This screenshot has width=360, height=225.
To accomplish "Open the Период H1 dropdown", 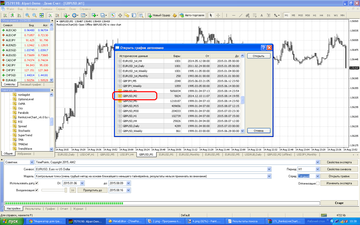I will 317,169.
